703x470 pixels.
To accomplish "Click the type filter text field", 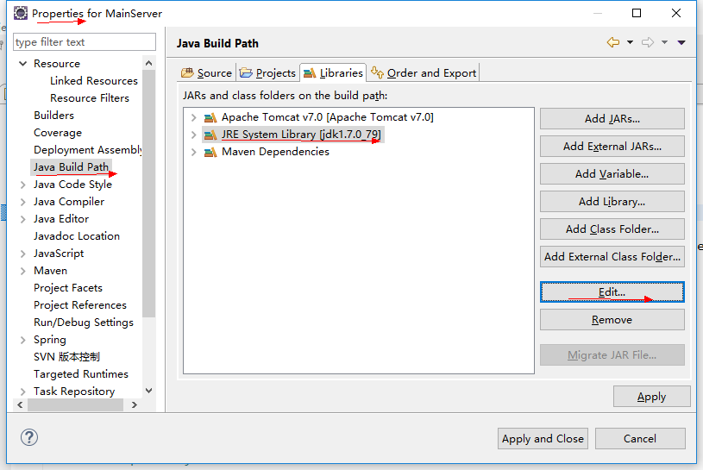I will click(85, 42).
